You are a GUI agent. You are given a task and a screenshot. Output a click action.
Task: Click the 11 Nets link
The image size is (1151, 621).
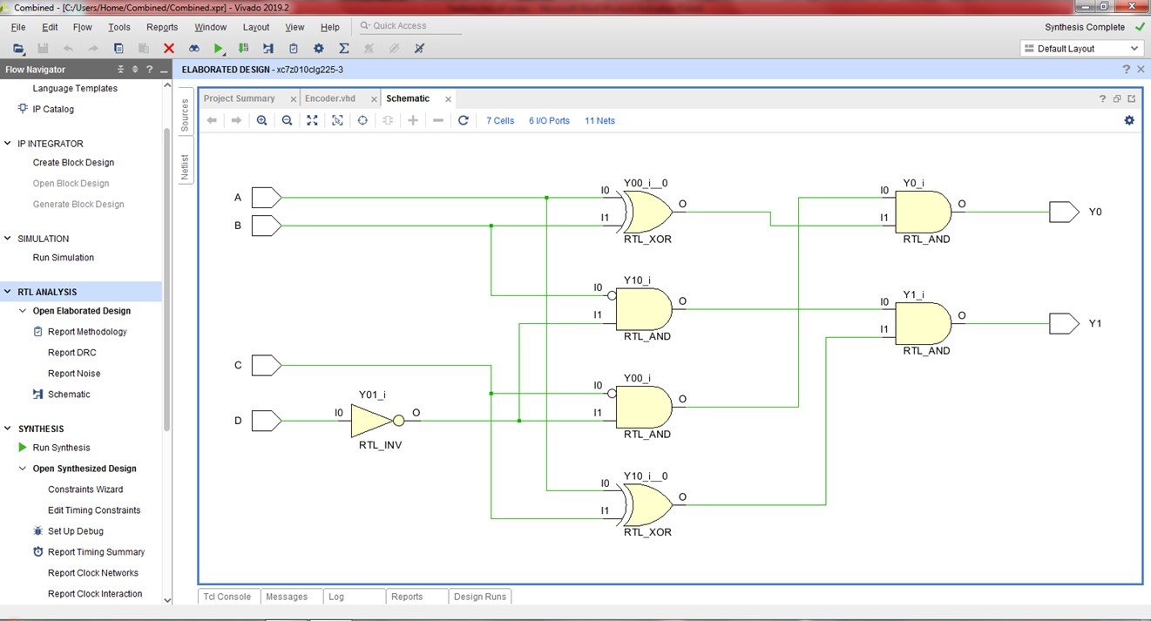(599, 121)
